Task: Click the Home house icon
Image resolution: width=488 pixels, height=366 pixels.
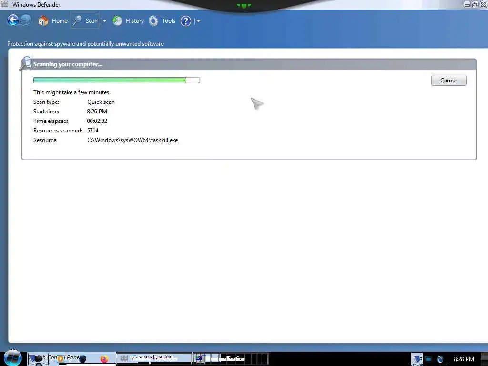Action: (x=43, y=21)
